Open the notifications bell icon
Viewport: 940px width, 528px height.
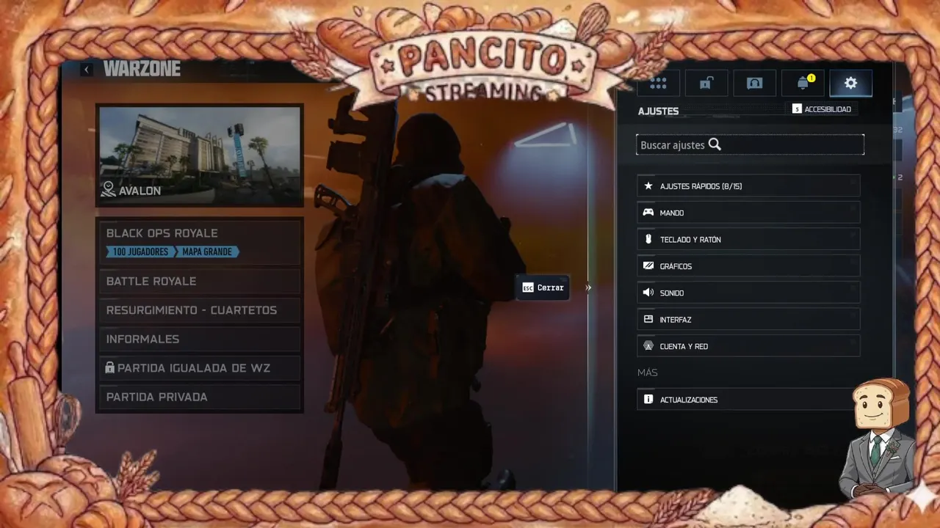[803, 83]
